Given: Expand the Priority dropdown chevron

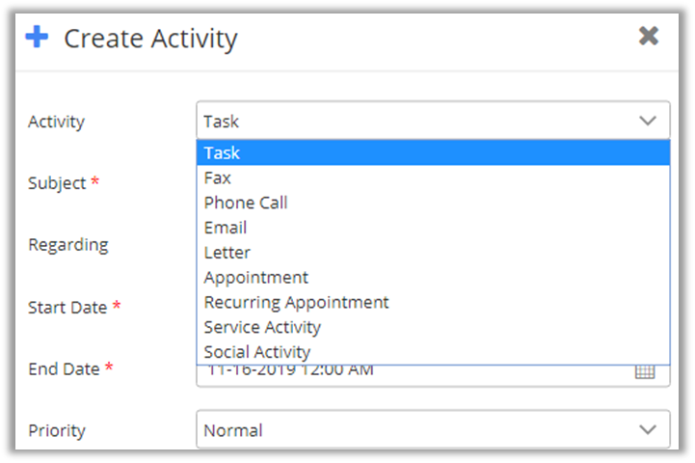Looking at the screenshot, I should [648, 430].
